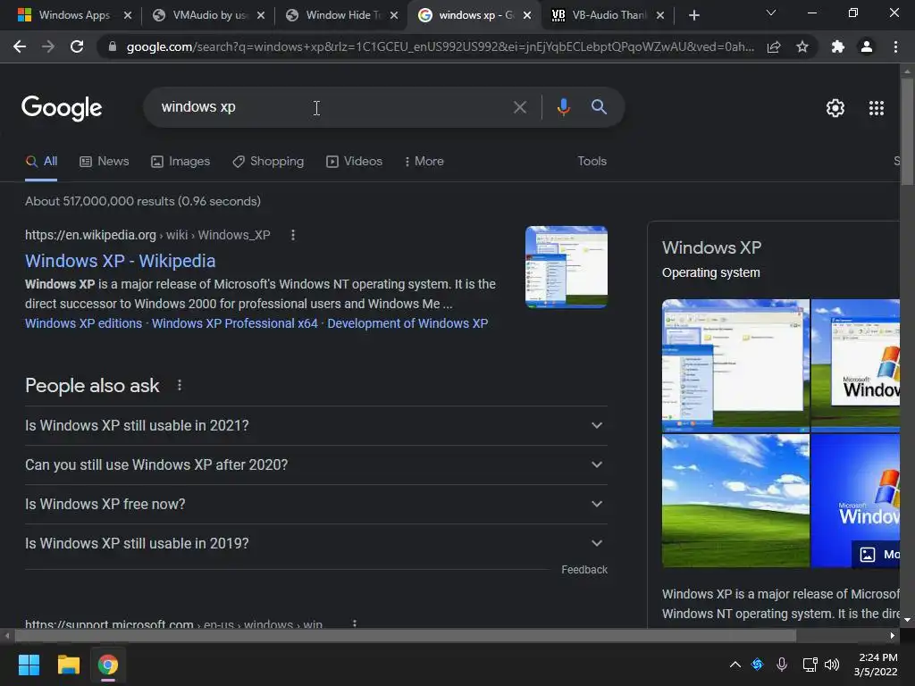Click the microphone tray icon
The width and height of the screenshot is (915, 686).
click(782, 665)
